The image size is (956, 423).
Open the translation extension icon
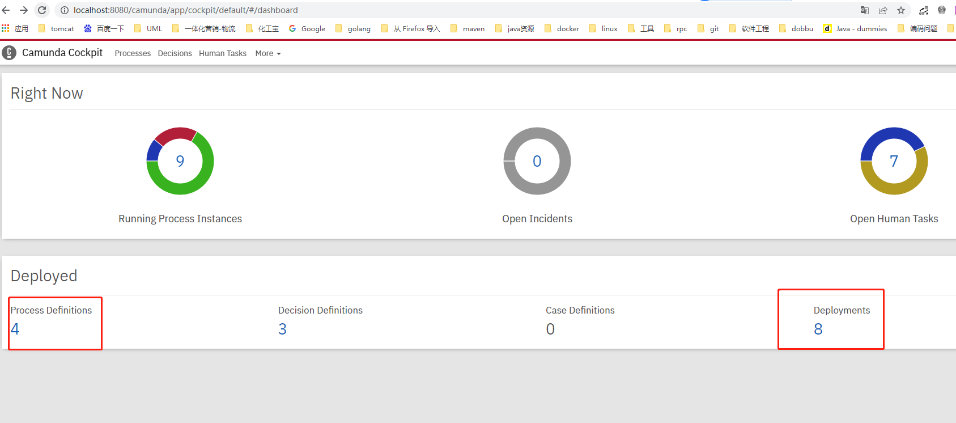click(x=924, y=10)
